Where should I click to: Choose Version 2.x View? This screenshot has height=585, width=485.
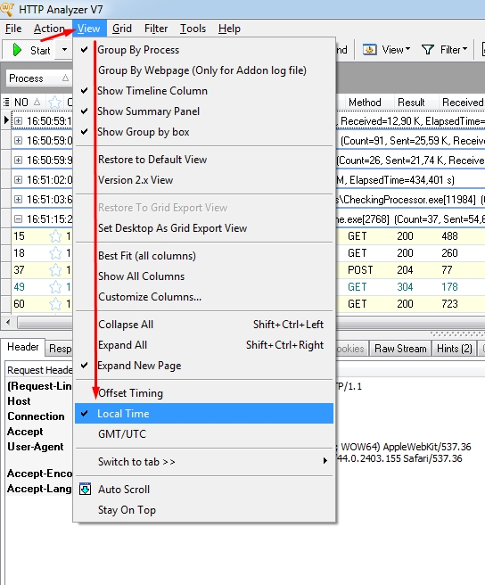tap(204, 180)
